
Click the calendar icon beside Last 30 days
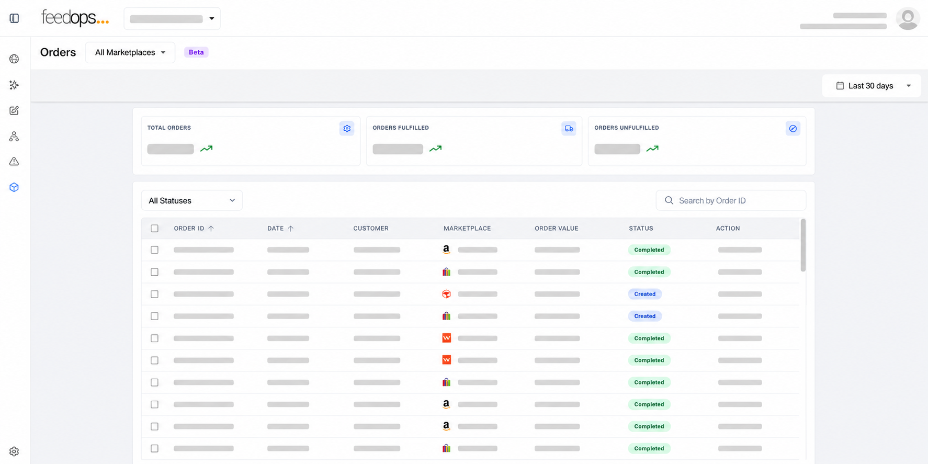click(x=840, y=86)
